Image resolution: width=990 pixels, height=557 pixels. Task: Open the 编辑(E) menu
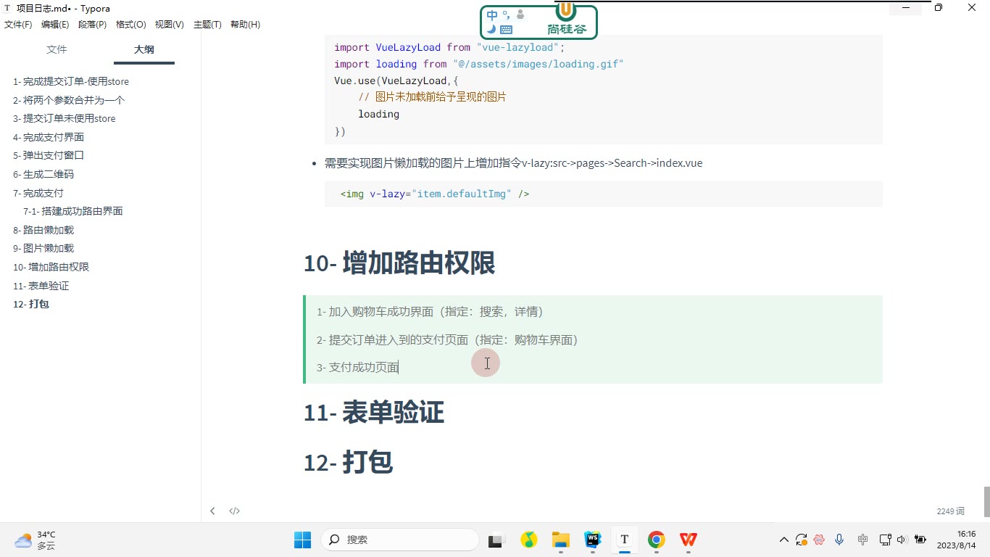tap(55, 25)
